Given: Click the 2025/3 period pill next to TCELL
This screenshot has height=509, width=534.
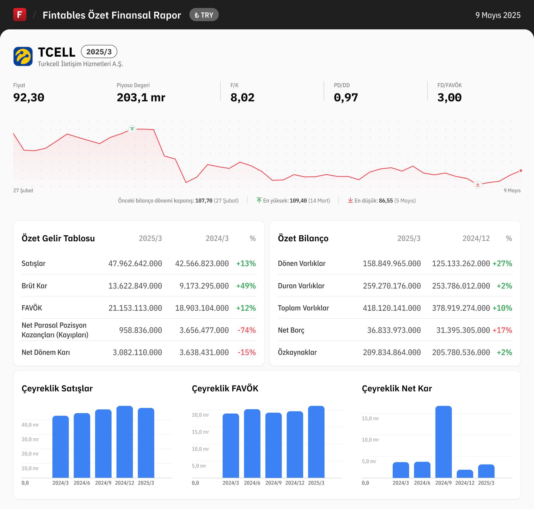Looking at the screenshot, I should (99, 52).
